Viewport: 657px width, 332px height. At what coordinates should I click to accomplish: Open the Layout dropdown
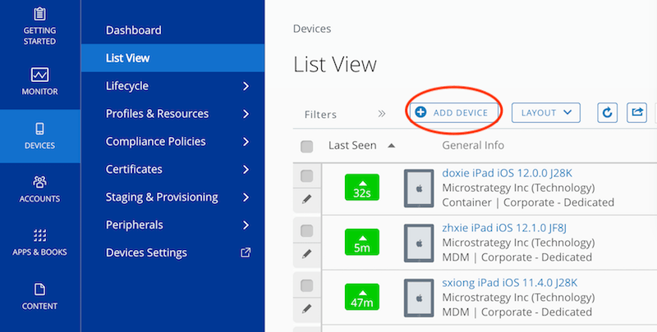(546, 112)
